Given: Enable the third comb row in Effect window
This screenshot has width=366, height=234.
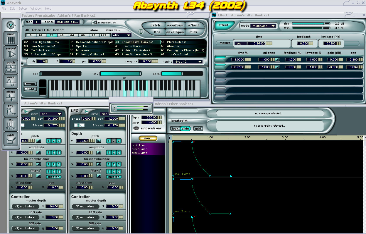Looking at the screenshot, I should pyautogui.click(x=220, y=73).
